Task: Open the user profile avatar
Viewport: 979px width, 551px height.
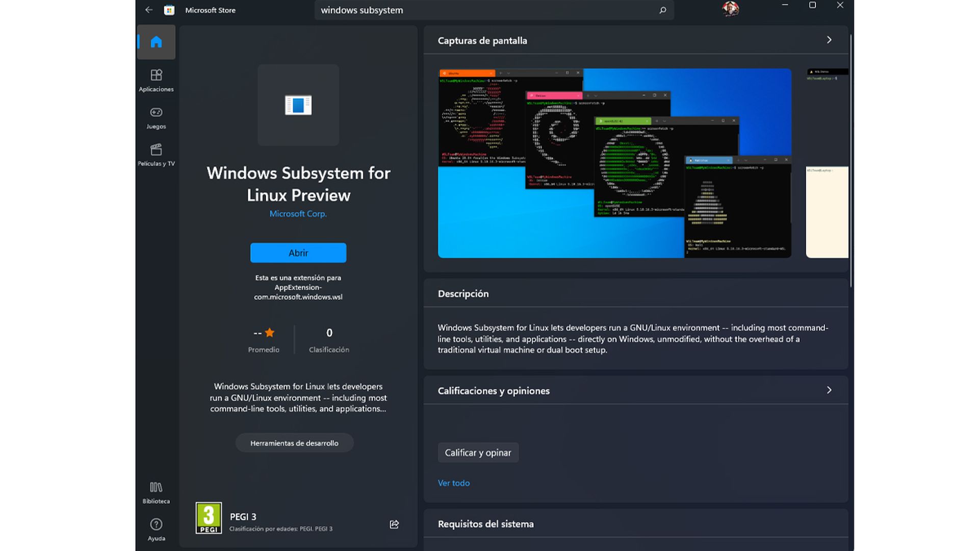Action: 731,9
